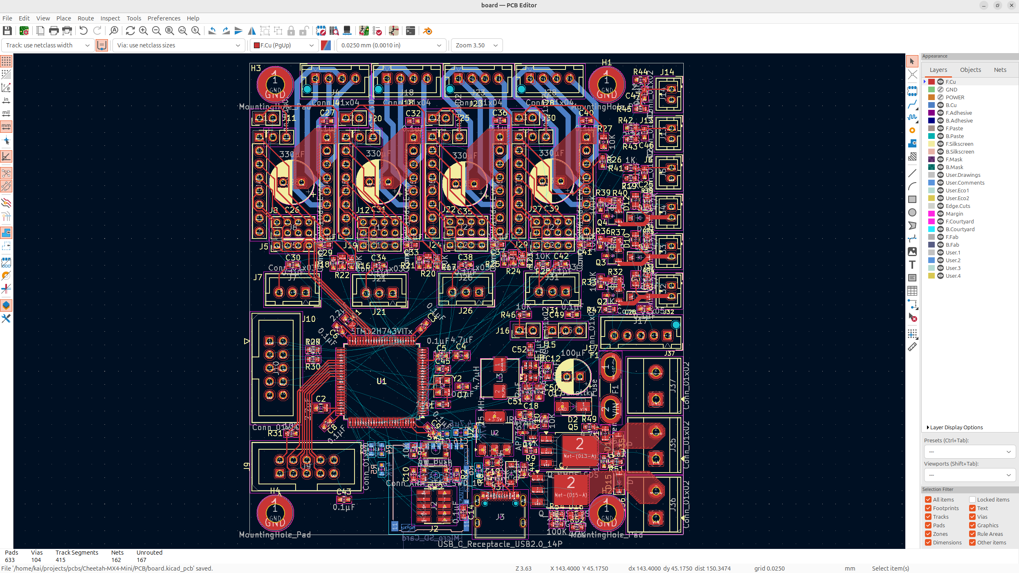Open the Design Rules Checker
The height and width of the screenshot is (573, 1019).
pyautogui.click(x=377, y=31)
